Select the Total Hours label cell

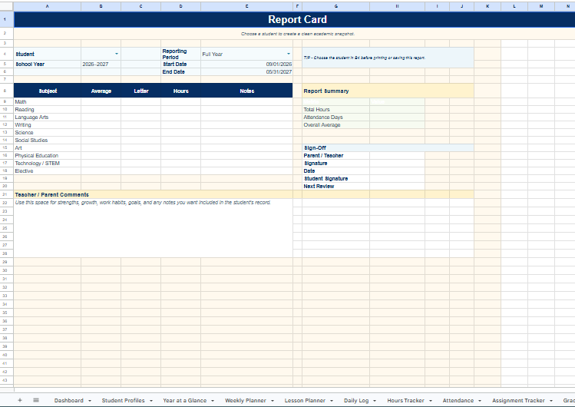click(336, 109)
